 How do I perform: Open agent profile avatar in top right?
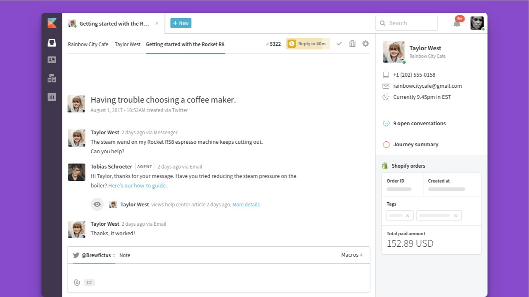point(477,23)
